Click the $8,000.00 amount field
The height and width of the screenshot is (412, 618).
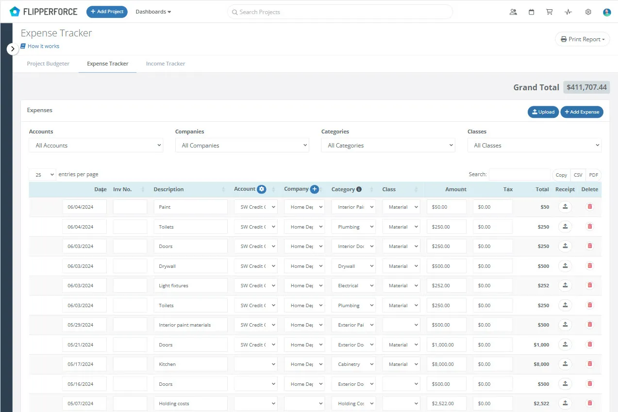point(447,364)
